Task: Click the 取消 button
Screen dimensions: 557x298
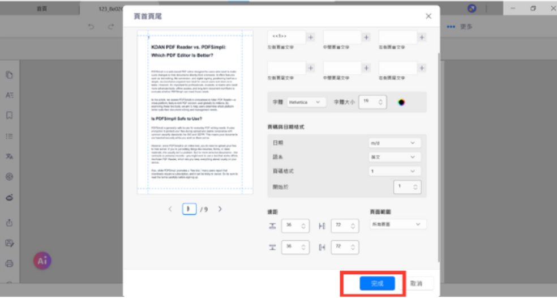Action: point(416,283)
